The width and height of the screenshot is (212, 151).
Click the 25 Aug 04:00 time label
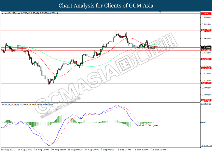coord(75,150)
